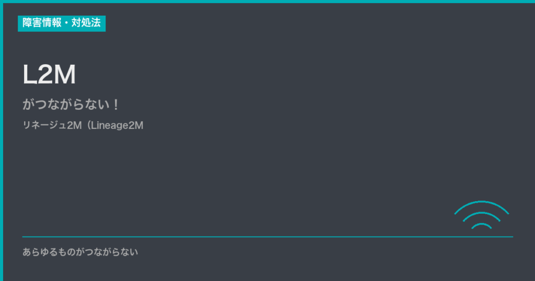Click the teal strip along the top
This screenshot has width=535, height=281.
pyautogui.click(x=267, y=2)
